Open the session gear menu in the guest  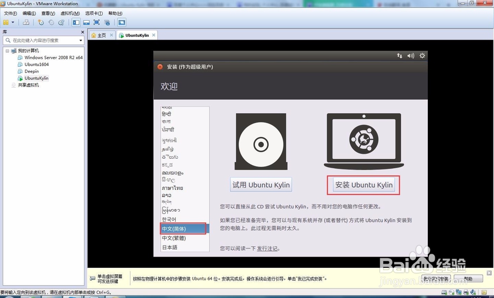[x=422, y=56]
